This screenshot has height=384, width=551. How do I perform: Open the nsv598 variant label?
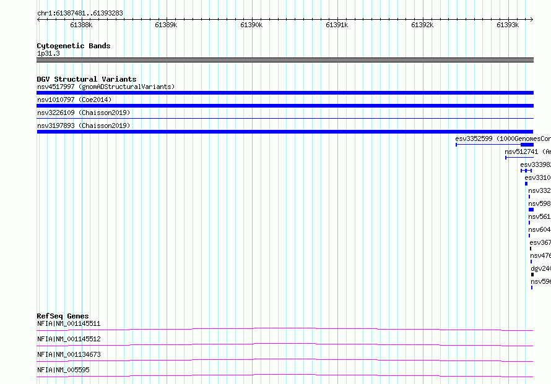(539, 203)
